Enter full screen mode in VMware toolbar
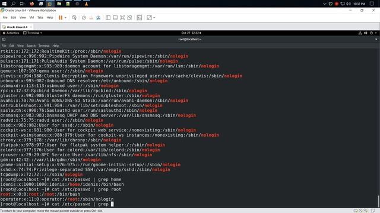Screen dimensions: 380x213 coord(122,18)
